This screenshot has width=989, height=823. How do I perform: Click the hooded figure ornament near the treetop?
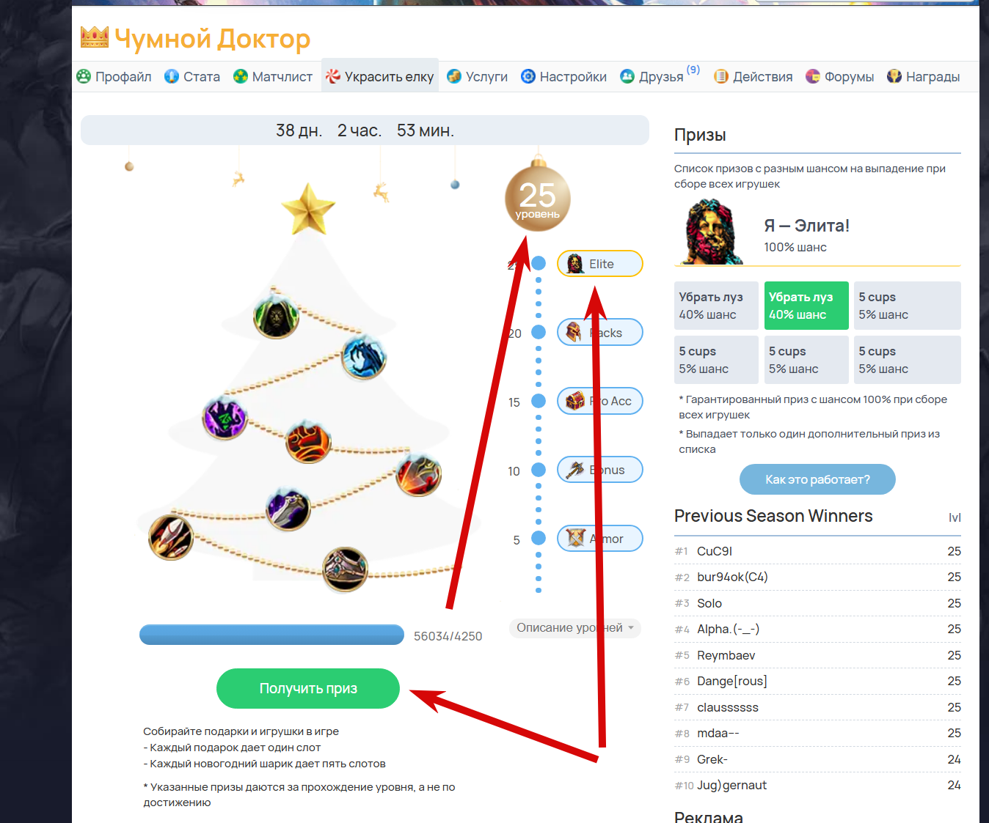276,317
